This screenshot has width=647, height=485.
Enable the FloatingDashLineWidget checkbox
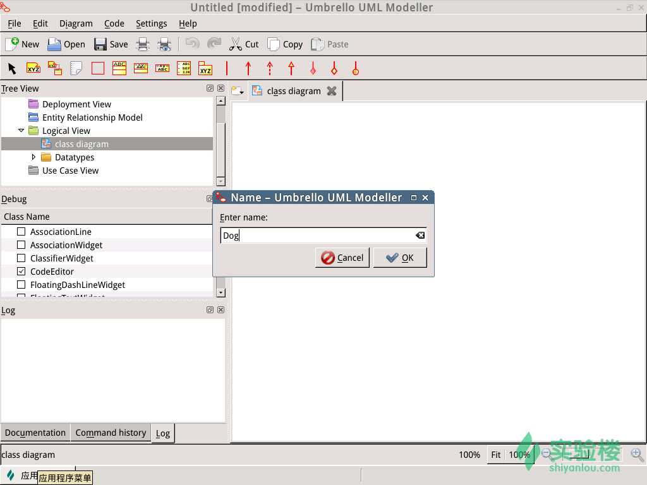click(21, 284)
